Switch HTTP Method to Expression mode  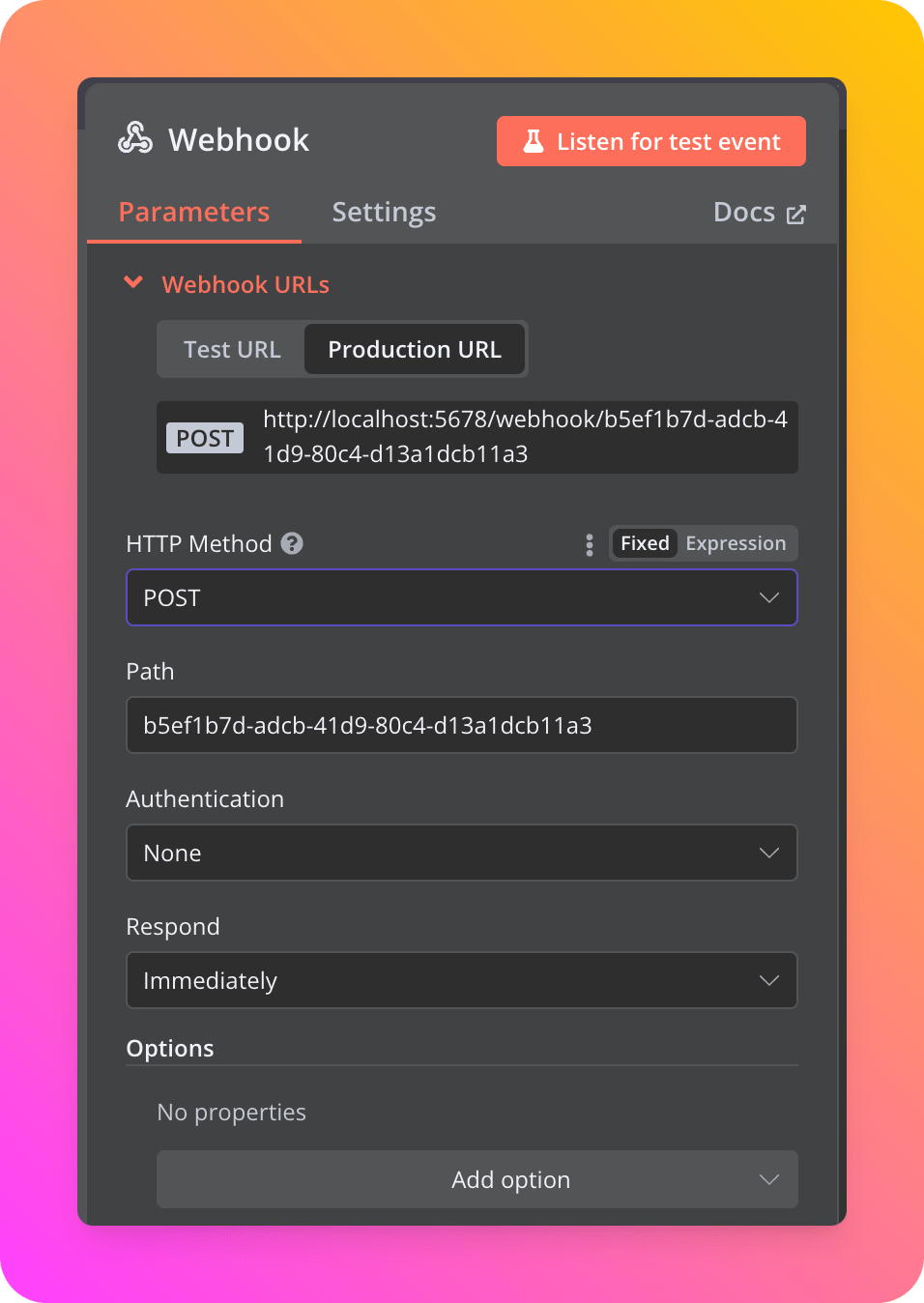736,543
